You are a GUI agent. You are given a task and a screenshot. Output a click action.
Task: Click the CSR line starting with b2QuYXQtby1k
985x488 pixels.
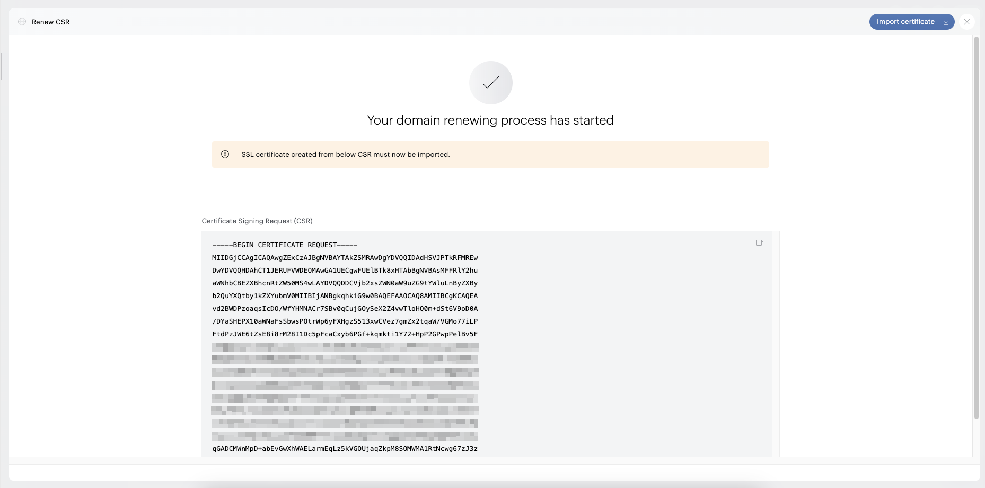345,296
